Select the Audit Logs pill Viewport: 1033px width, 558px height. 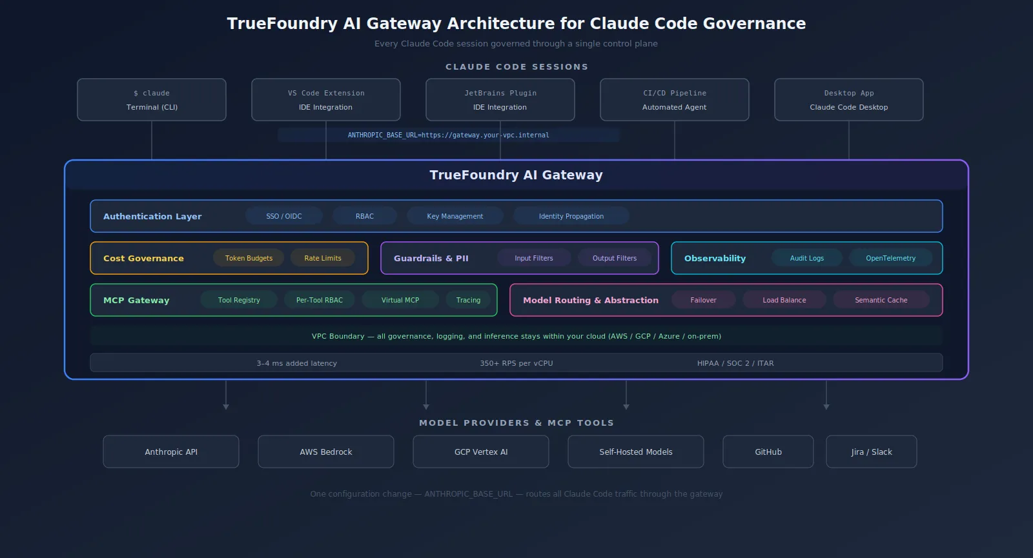click(x=807, y=258)
